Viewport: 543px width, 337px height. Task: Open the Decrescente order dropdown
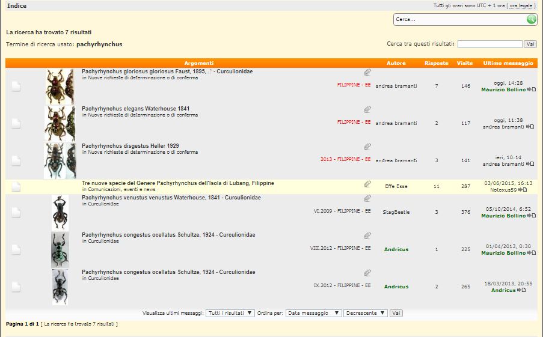(365, 313)
